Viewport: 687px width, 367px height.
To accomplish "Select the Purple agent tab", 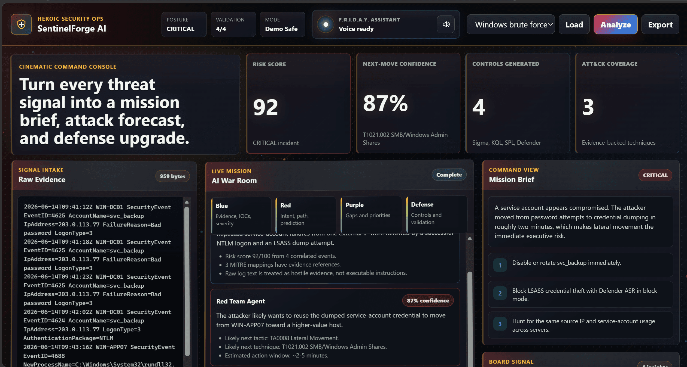I will (371, 214).
